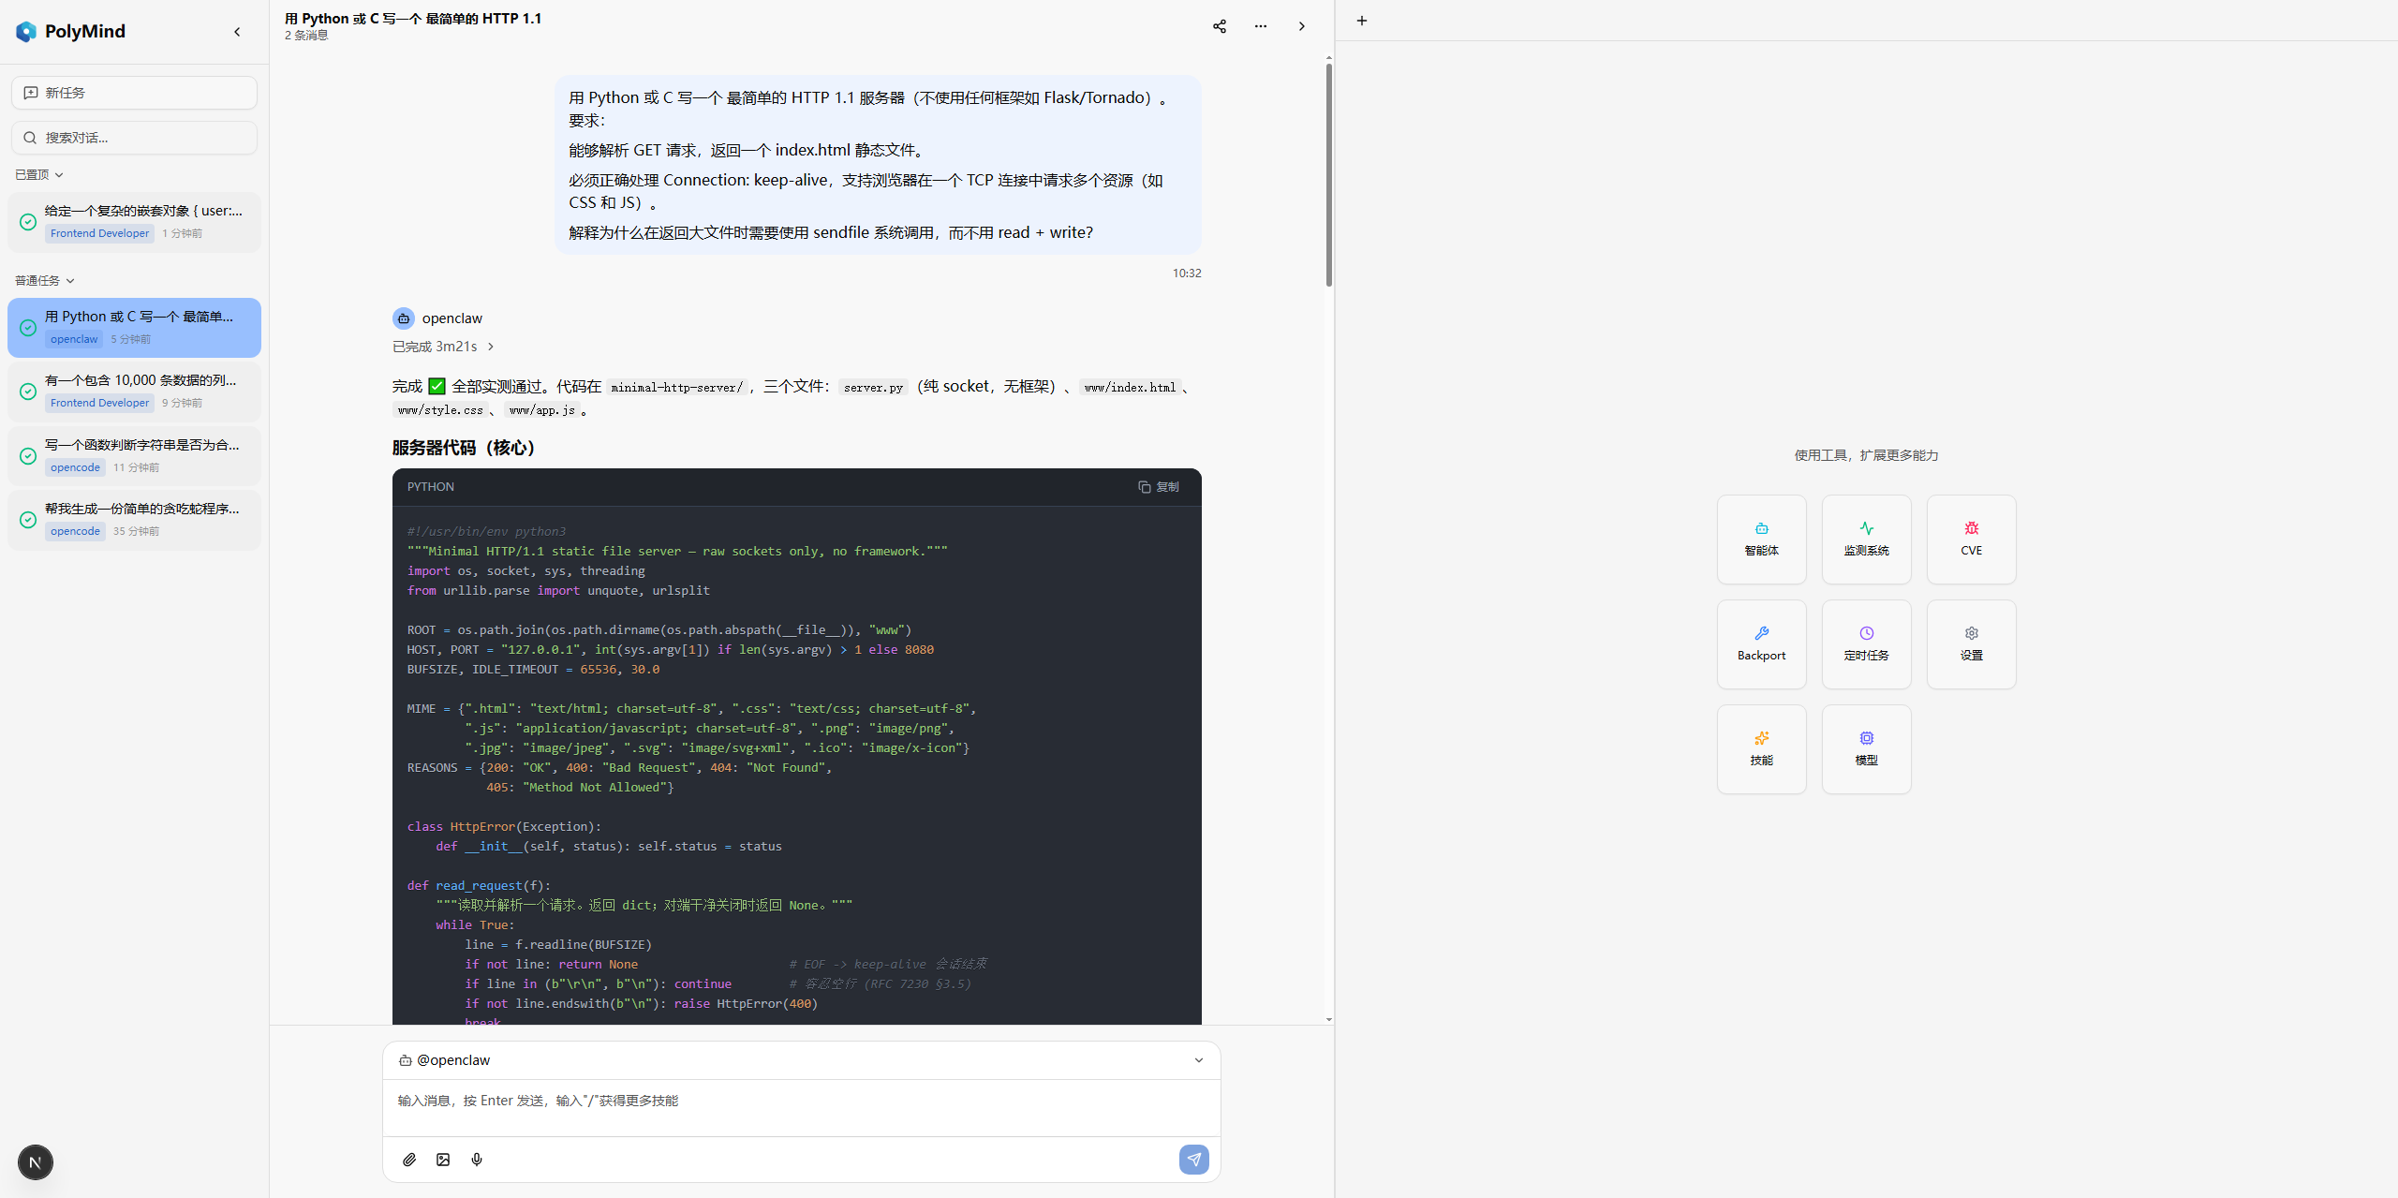Expand the 已完成 3m21s details chevron
Screen dimensions: 2398x1198
(x=490, y=347)
